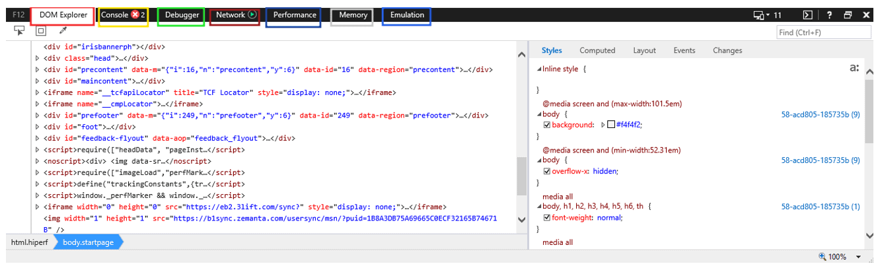The width and height of the screenshot is (880, 268).
Task: Click the a: pseudo-state icon in Styles
Action: point(854,68)
